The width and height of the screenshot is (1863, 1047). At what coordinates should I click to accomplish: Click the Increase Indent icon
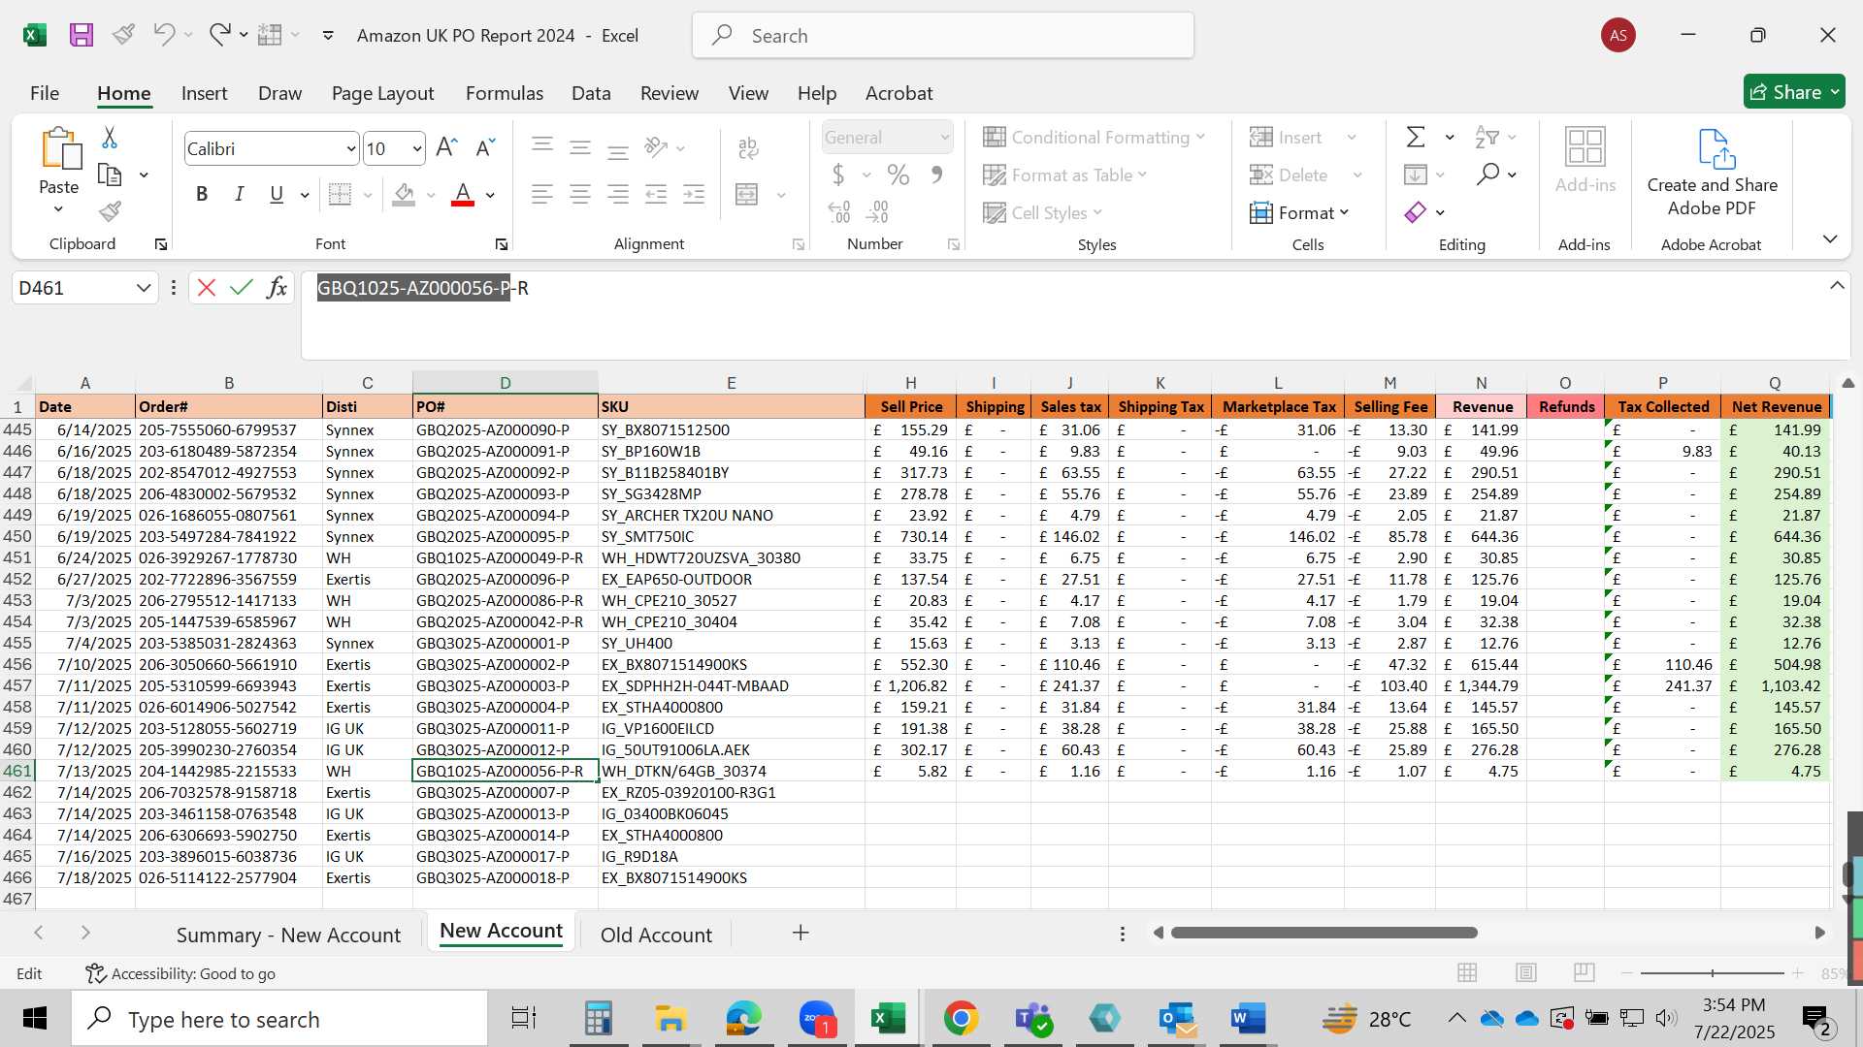(694, 195)
